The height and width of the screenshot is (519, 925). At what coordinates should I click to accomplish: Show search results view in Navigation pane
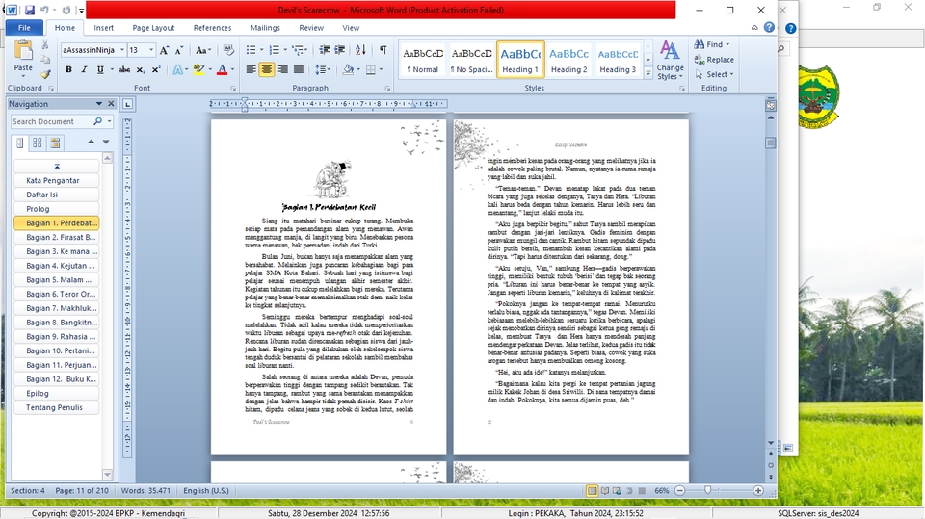tap(55, 143)
